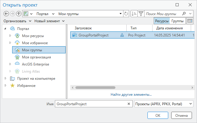197x123 pixels.
Task: Expand the Мои ресурсы node
Action: pos(10,36)
